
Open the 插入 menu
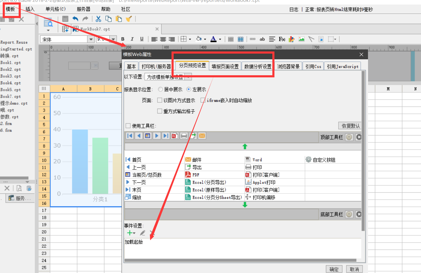[30, 9]
